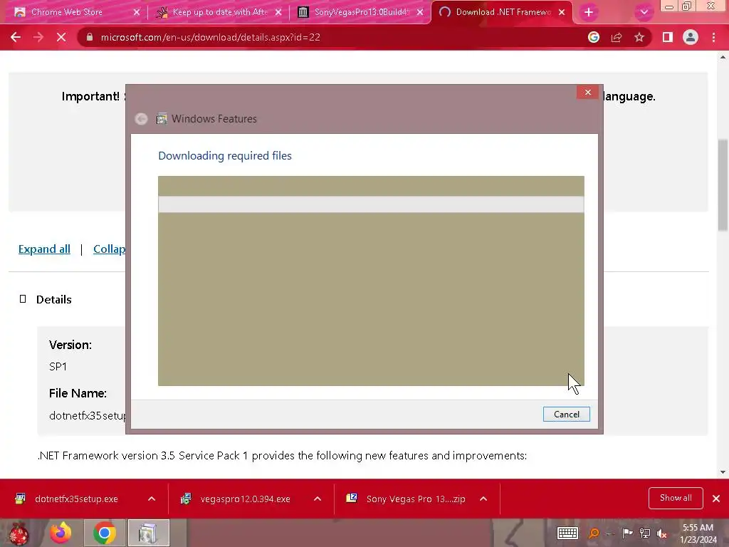Close the downloads bar
This screenshot has width=729, height=547.
[x=716, y=499]
